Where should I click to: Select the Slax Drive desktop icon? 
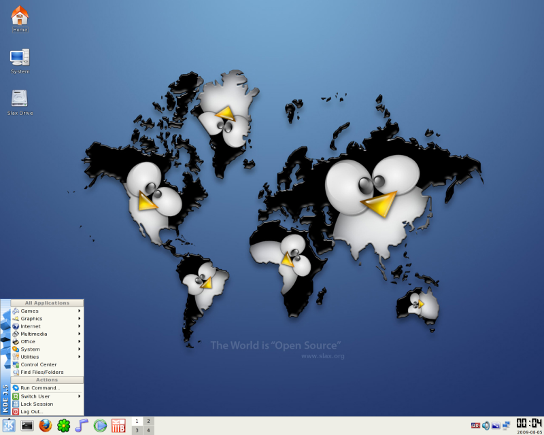click(x=20, y=103)
